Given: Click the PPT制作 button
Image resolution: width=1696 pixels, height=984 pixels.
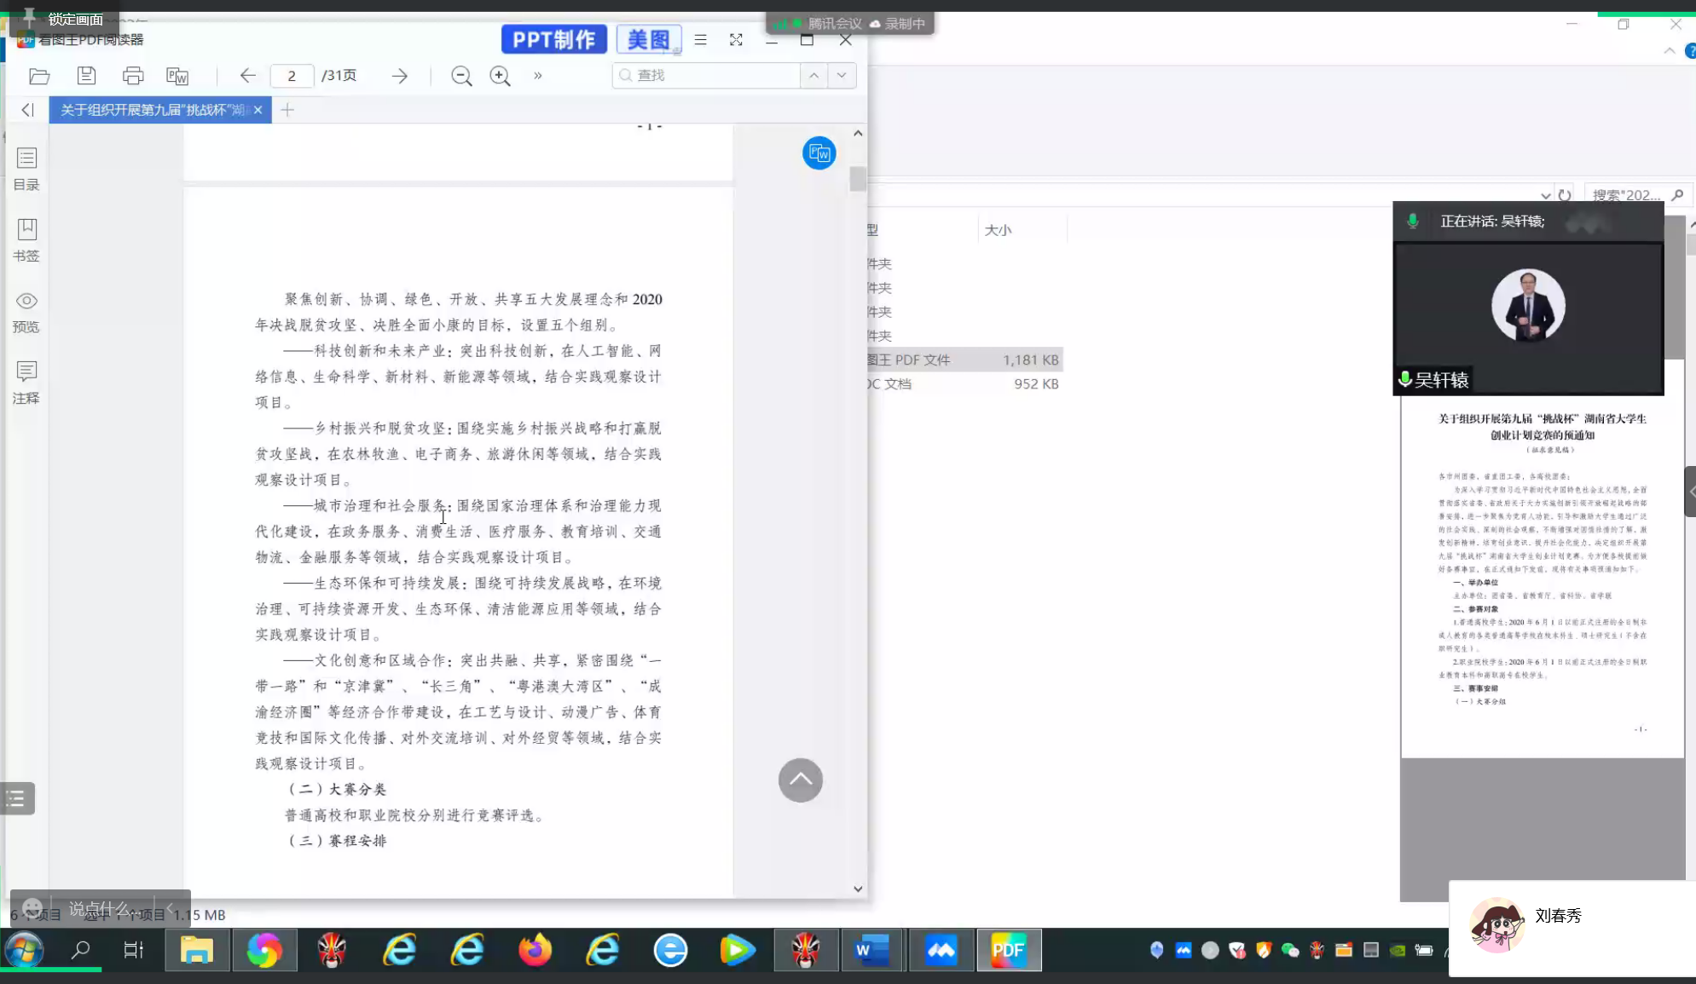Looking at the screenshot, I should [553, 39].
